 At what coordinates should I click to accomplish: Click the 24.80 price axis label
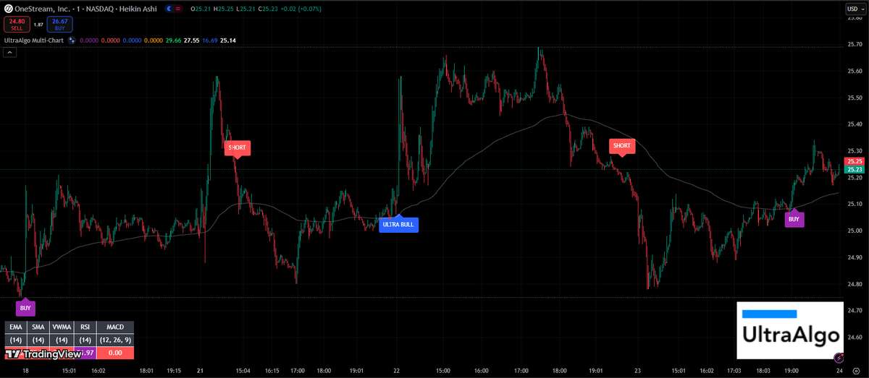click(x=855, y=284)
